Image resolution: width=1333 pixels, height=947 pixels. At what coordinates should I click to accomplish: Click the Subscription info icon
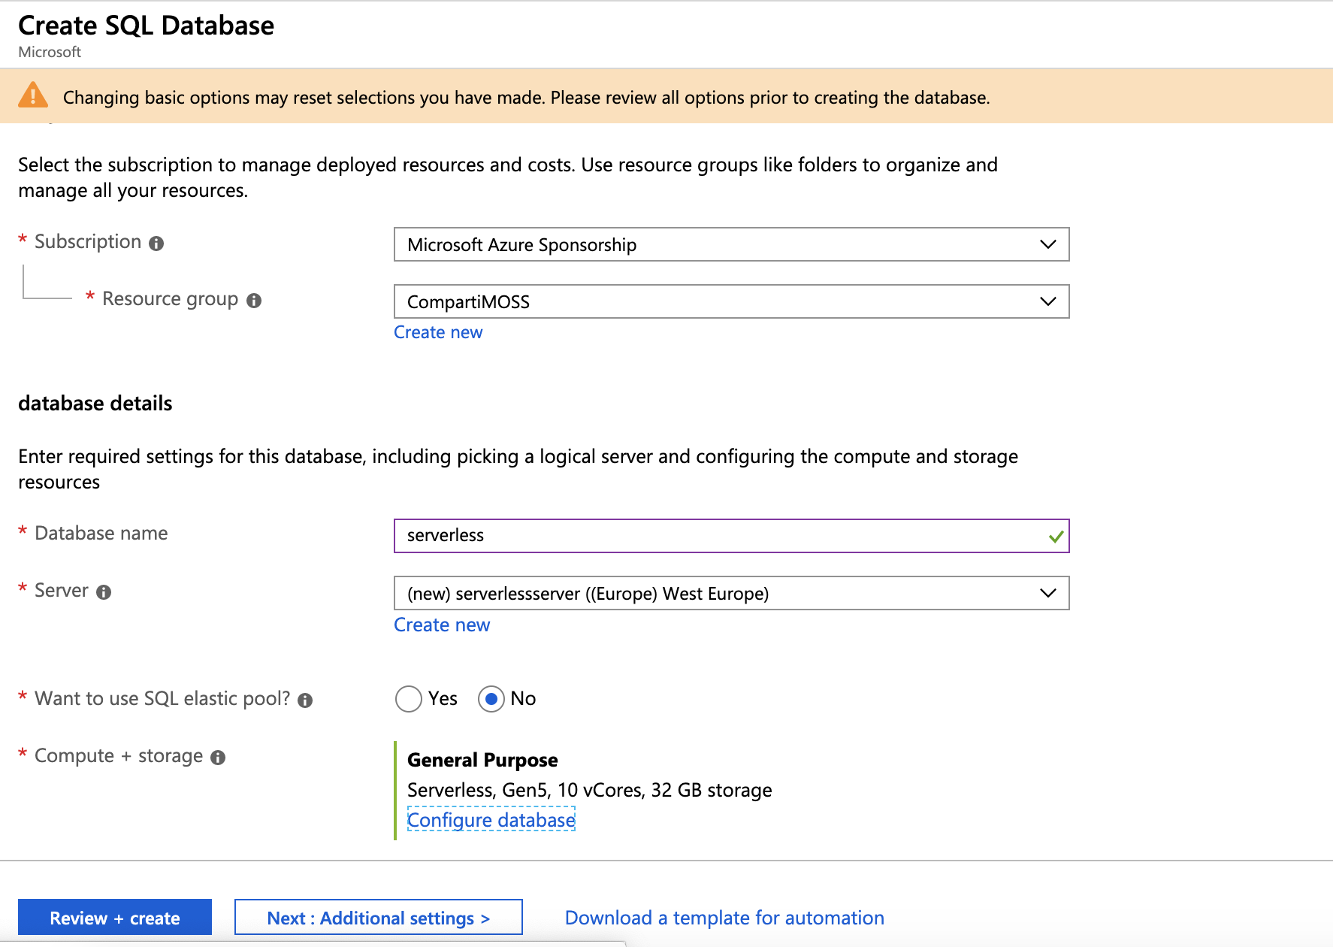pos(156,242)
